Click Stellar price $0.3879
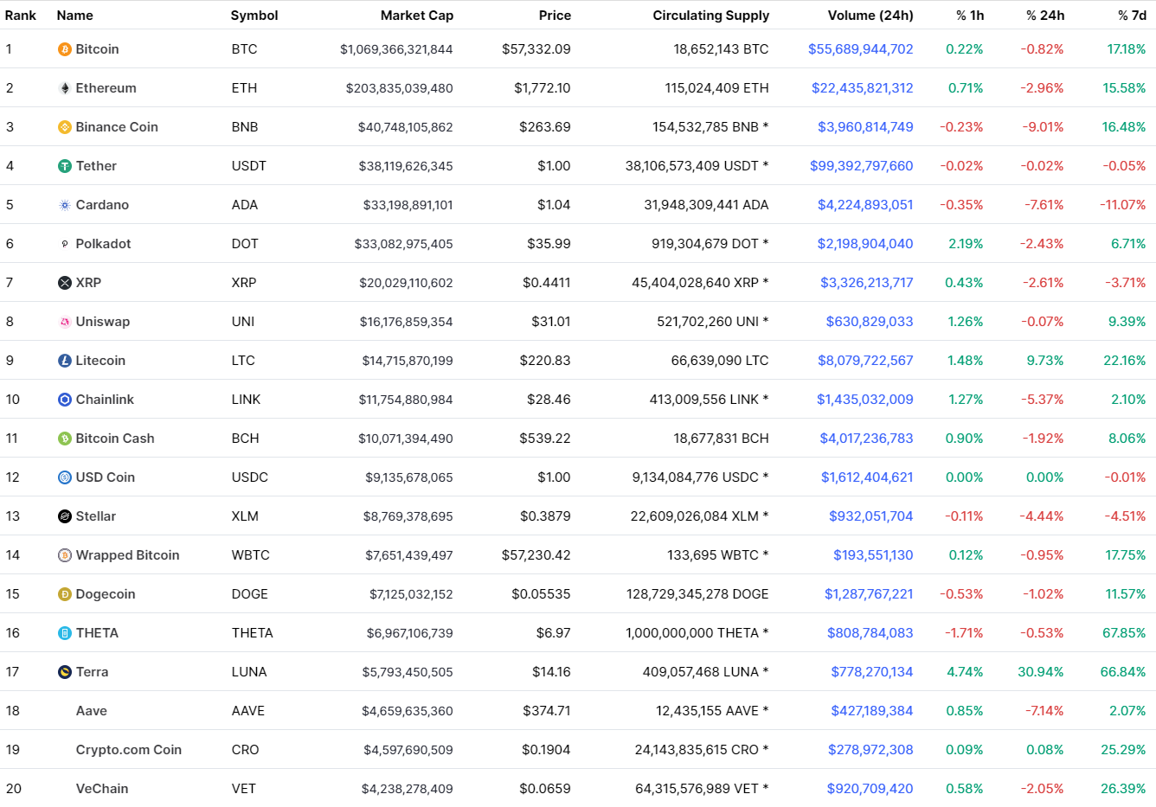This screenshot has width=1156, height=807. pos(545,516)
